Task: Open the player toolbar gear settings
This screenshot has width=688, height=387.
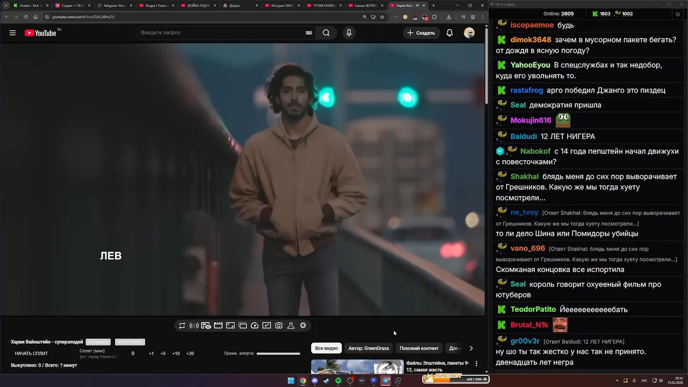Action: (x=303, y=326)
